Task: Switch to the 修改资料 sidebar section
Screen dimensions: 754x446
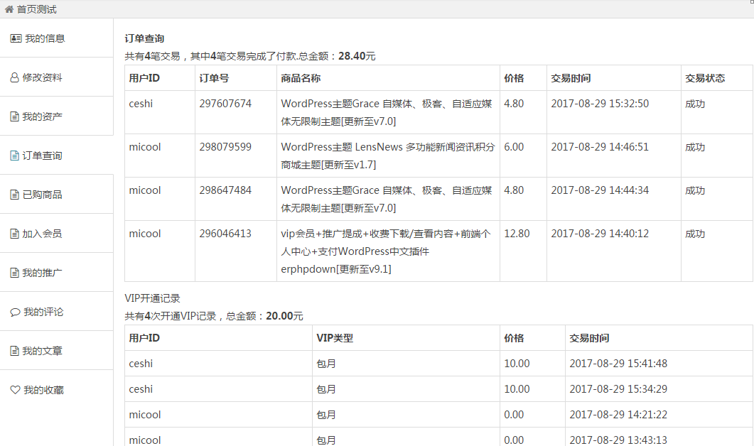Action: 43,76
